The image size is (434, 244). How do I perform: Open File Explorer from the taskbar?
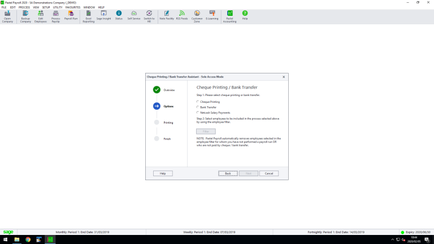pos(17,239)
